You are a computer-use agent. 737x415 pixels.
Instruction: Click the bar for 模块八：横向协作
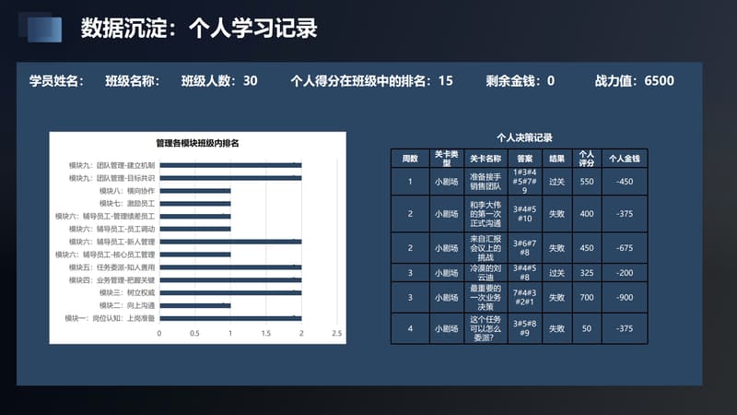click(194, 191)
